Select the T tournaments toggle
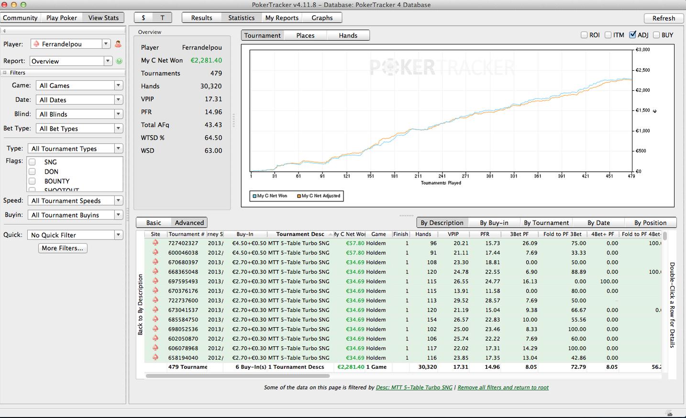 162,18
